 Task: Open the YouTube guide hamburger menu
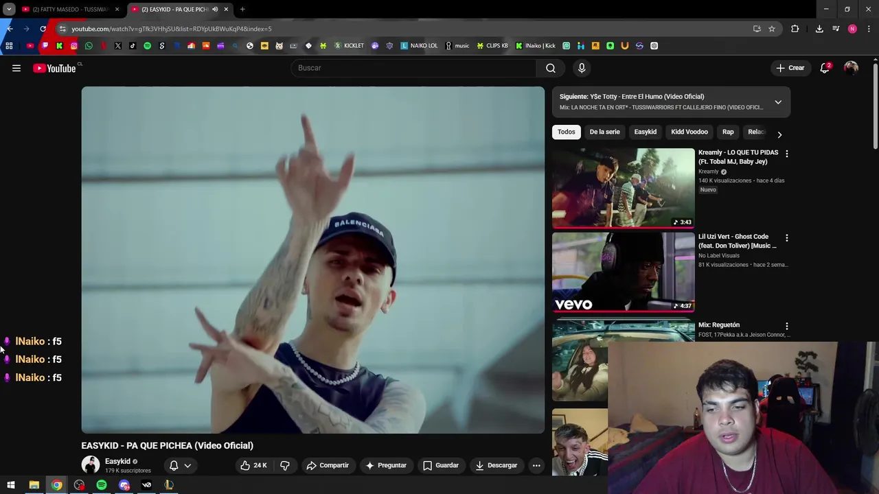(x=16, y=68)
